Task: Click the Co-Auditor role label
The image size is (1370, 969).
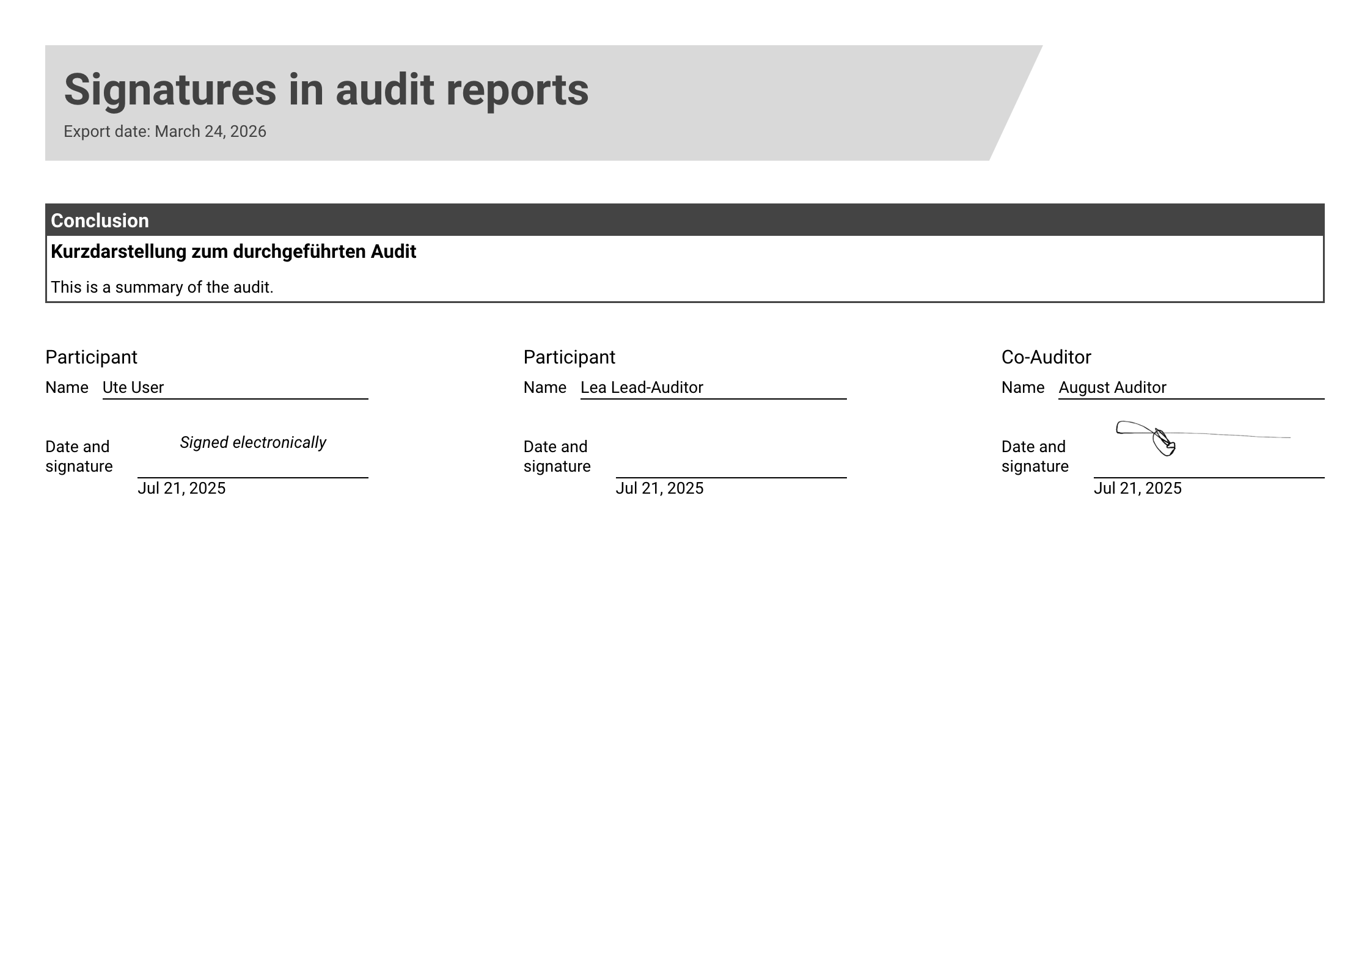Action: click(x=1046, y=357)
